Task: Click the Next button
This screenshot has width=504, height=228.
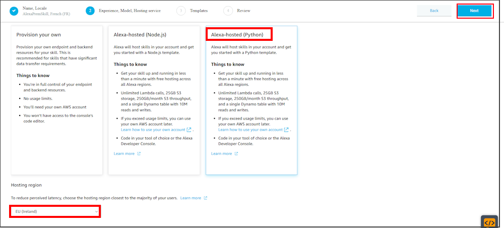Action: click(474, 11)
